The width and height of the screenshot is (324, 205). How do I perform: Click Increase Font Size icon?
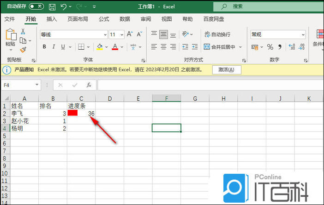pos(130,34)
